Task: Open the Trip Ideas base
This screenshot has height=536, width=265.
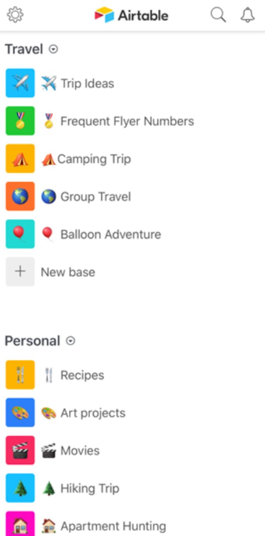Action: click(77, 83)
